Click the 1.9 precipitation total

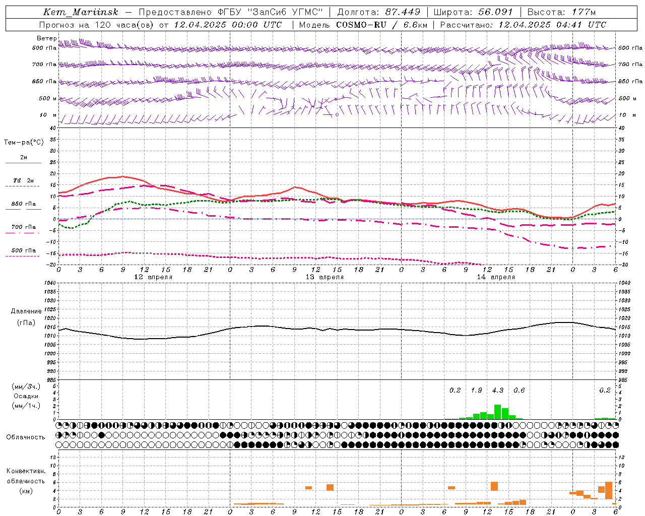click(x=476, y=391)
